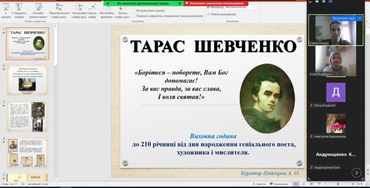Toggle the Использовать время checkbox

click(x=134, y=10)
